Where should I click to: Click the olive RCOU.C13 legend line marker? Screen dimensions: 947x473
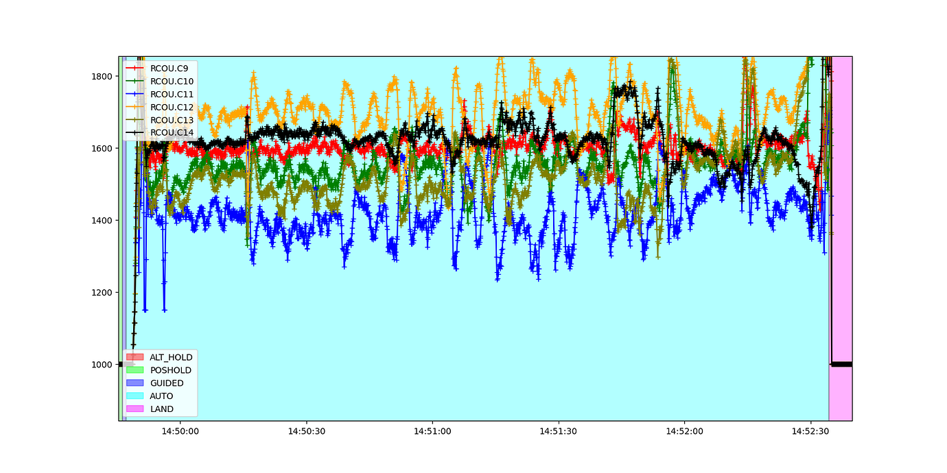(x=135, y=120)
